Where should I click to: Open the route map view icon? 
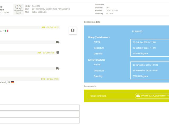point(73,30)
